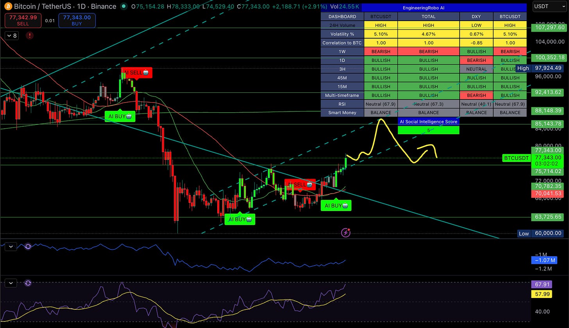The image size is (569, 328).
Task: Click the 15M timeframe row label
Action: [x=342, y=87]
